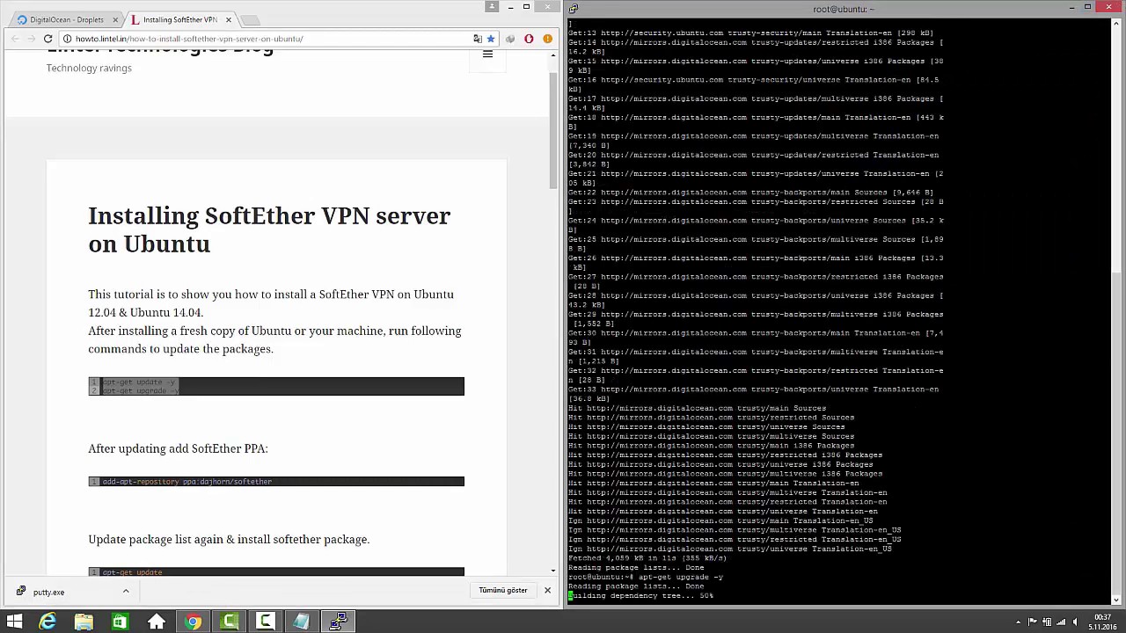
Task: View site information icon in address bar
Action: pos(69,39)
